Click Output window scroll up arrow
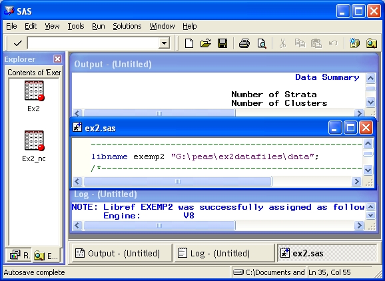385x281 pixels. point(370,79)
